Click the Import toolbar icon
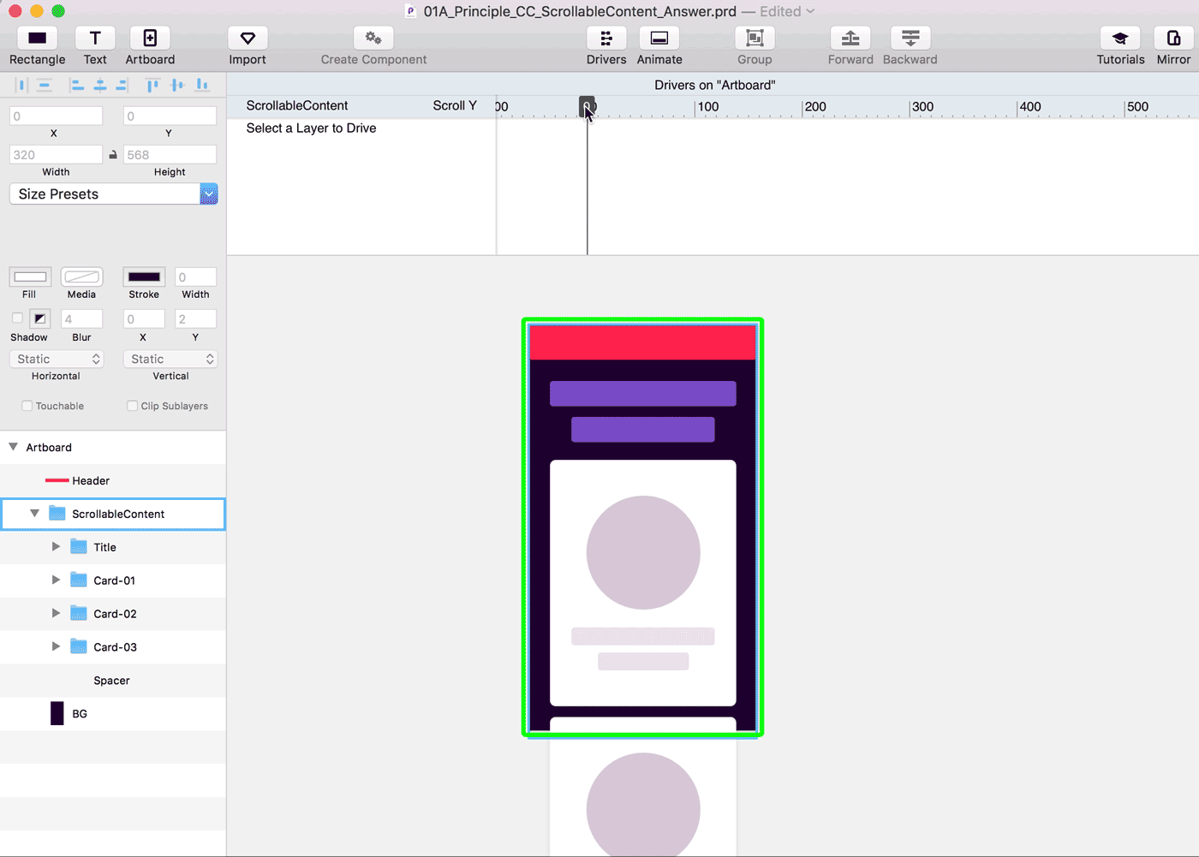The height and width of the screenshot is (857, 1199). (248, 39)
